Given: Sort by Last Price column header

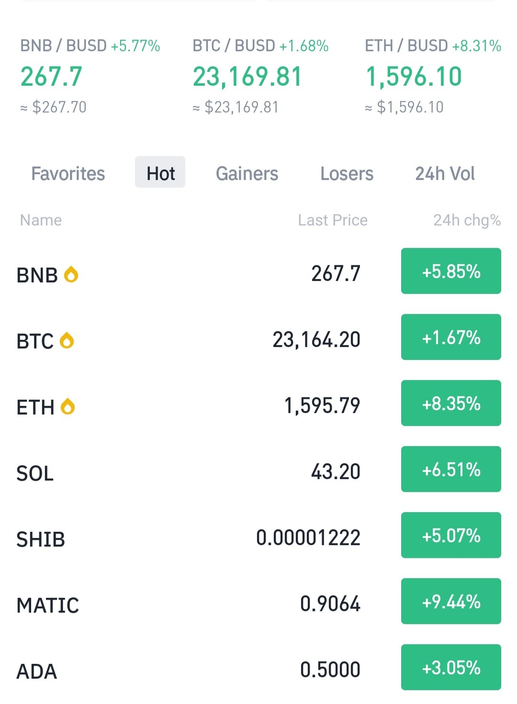Looking at the screenshot, I should coord(333,220).
